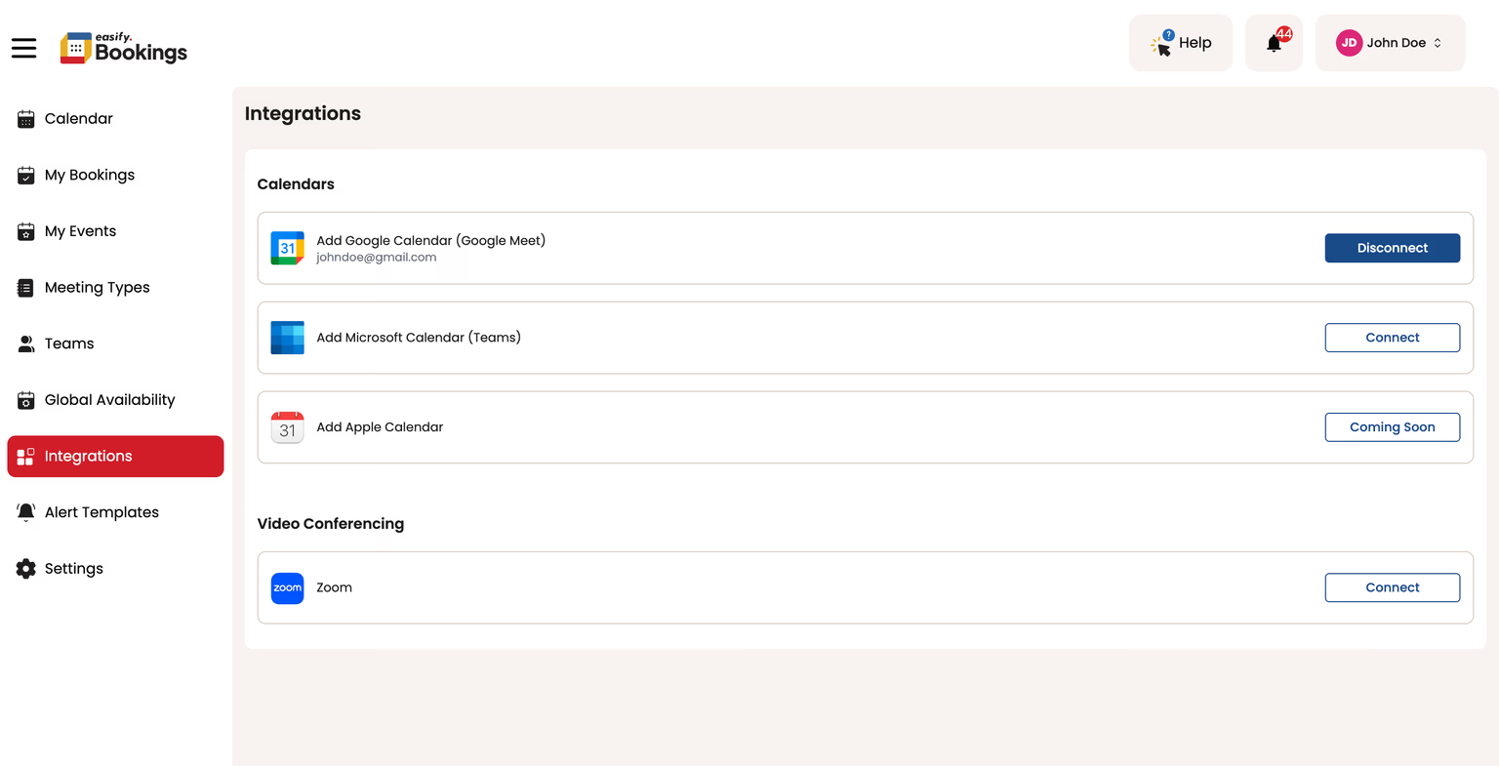Screen dimensions: 1499x766
Task: Click the Settings gear icon in sidebar
Action: pyautogui.click(x=26, y=569)
